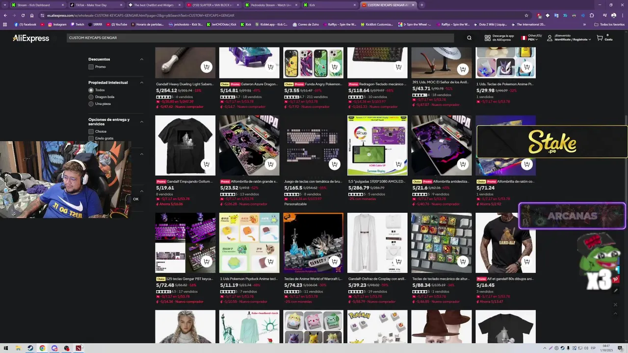This screenshot has width=628, height=353.
Task: Go back to previous page
Action: click(5, 15)
